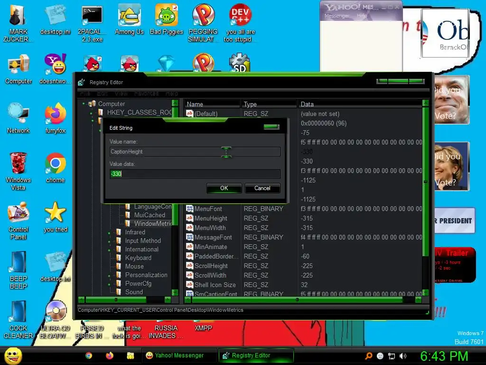Select the Network desktop icon

coord(19,118)
